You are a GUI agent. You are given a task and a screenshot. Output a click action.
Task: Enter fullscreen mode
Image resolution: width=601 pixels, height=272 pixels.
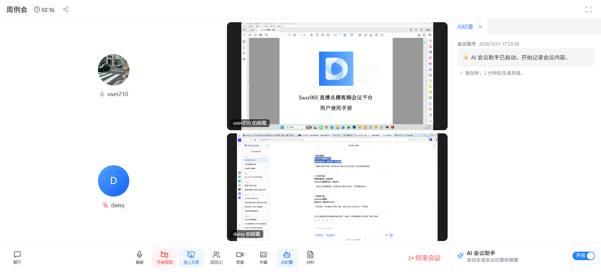pyautogui.click(x=588, y=9)
